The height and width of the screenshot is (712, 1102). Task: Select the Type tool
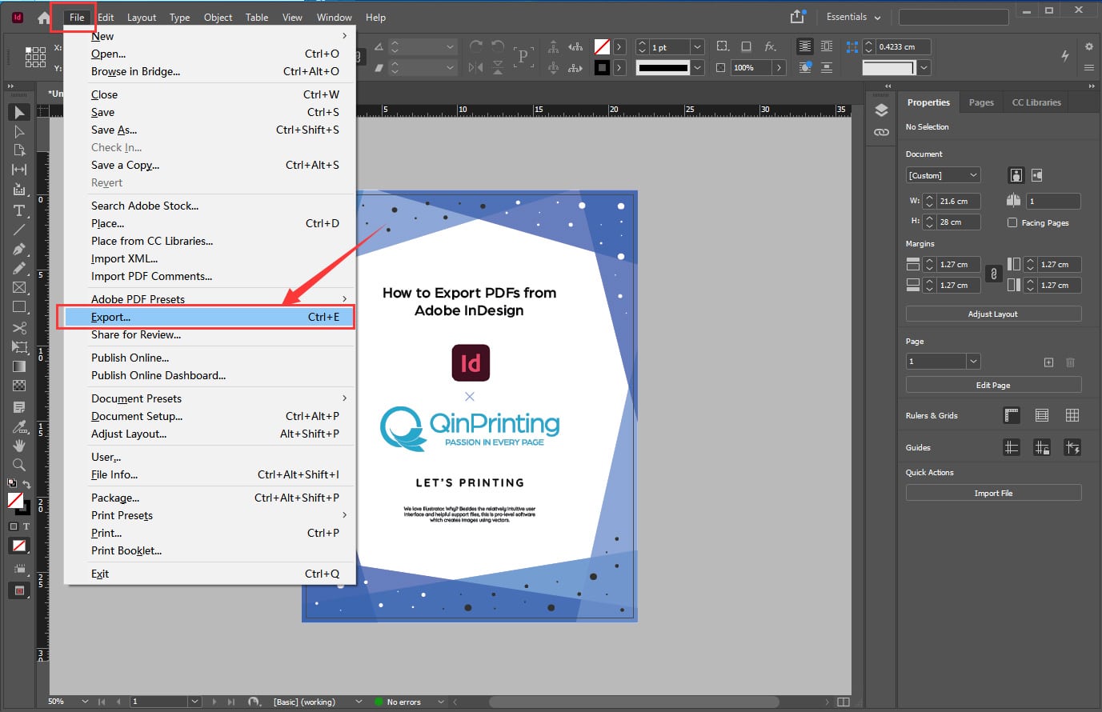coord(19,210)
